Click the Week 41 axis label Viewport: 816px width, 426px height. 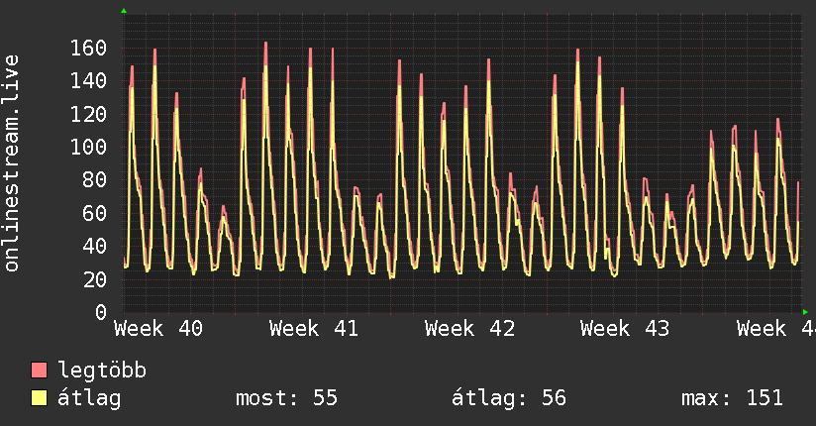pyautogui.click(x=314, y=329)
